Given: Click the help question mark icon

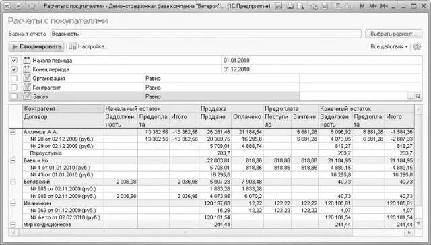Looking at the screenshot, I should pyautogui.click(x=417, y=46).
